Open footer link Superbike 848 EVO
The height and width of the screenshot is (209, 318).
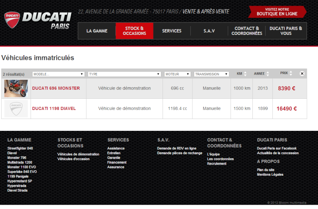tap(22, 172)
